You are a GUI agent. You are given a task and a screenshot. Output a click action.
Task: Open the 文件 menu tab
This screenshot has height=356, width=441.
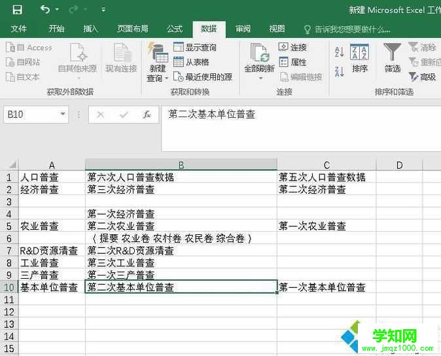tap(18, 29)
